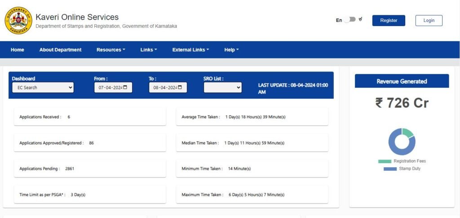Viewport: 460px width, 218px height.
Task: Click the Minimum Time Taken card
Action: [x=252, y=169]
